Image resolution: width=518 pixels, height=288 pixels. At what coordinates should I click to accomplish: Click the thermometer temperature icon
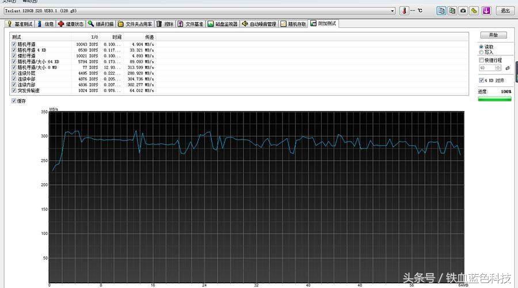[404, 10]
